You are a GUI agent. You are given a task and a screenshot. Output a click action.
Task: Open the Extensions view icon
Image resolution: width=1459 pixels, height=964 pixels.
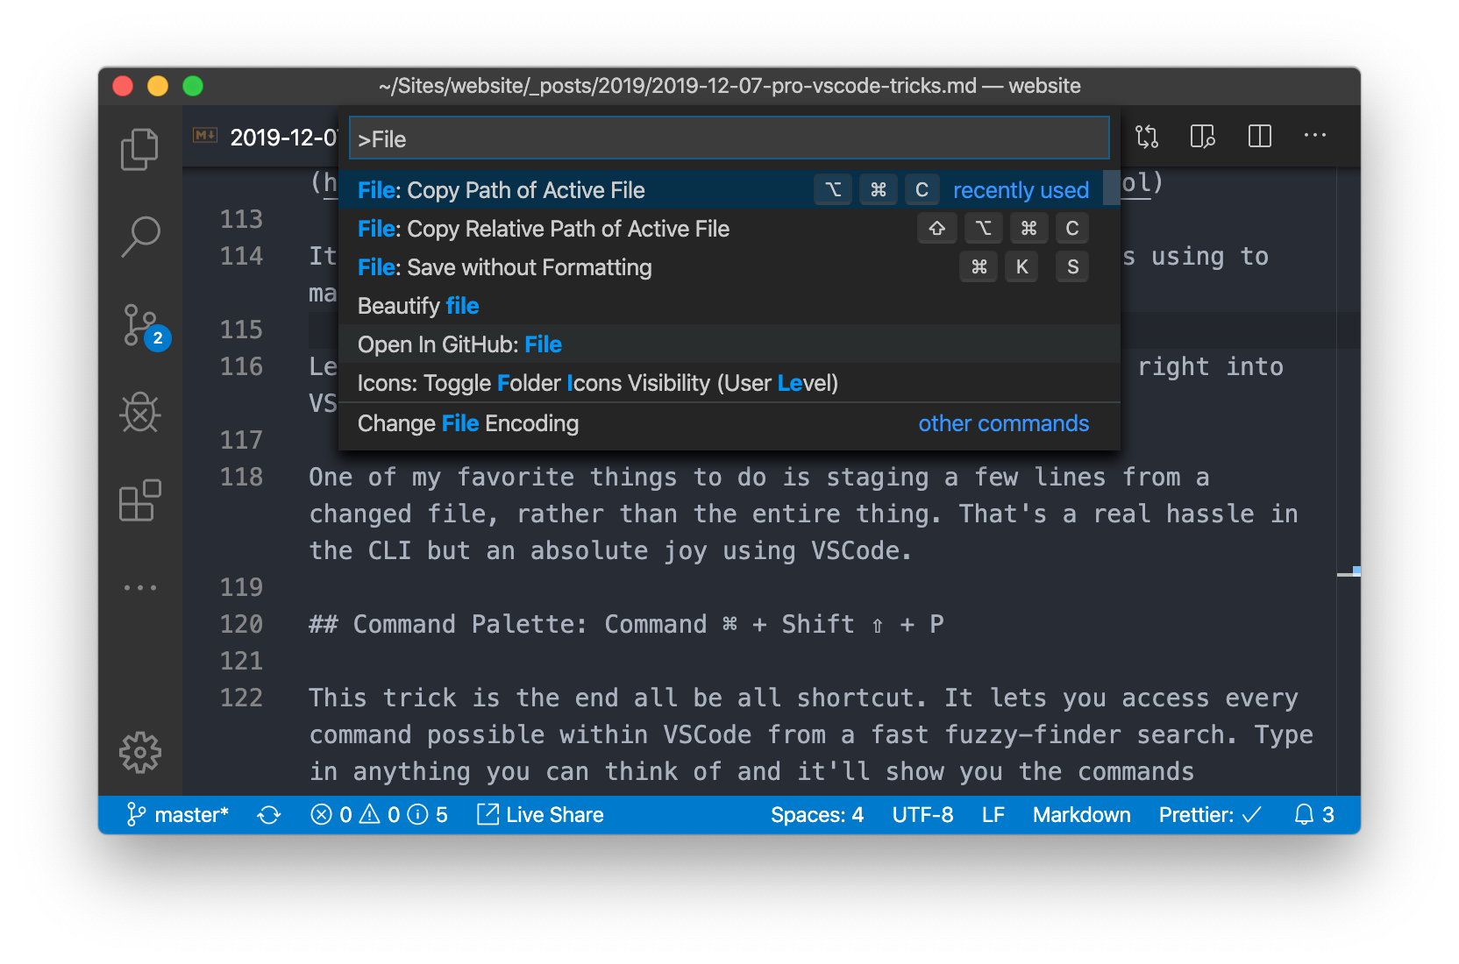(139, 500)
